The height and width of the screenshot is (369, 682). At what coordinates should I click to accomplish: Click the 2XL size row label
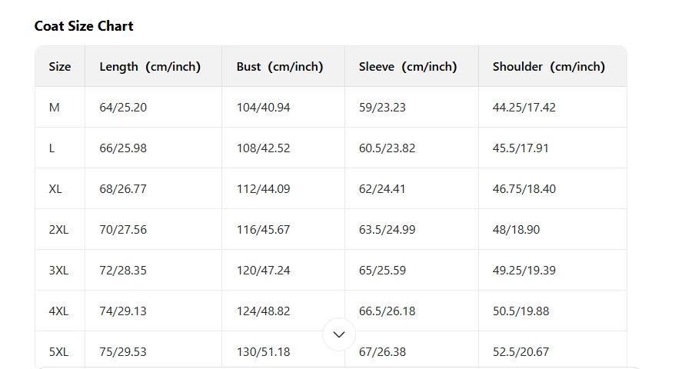59,230
